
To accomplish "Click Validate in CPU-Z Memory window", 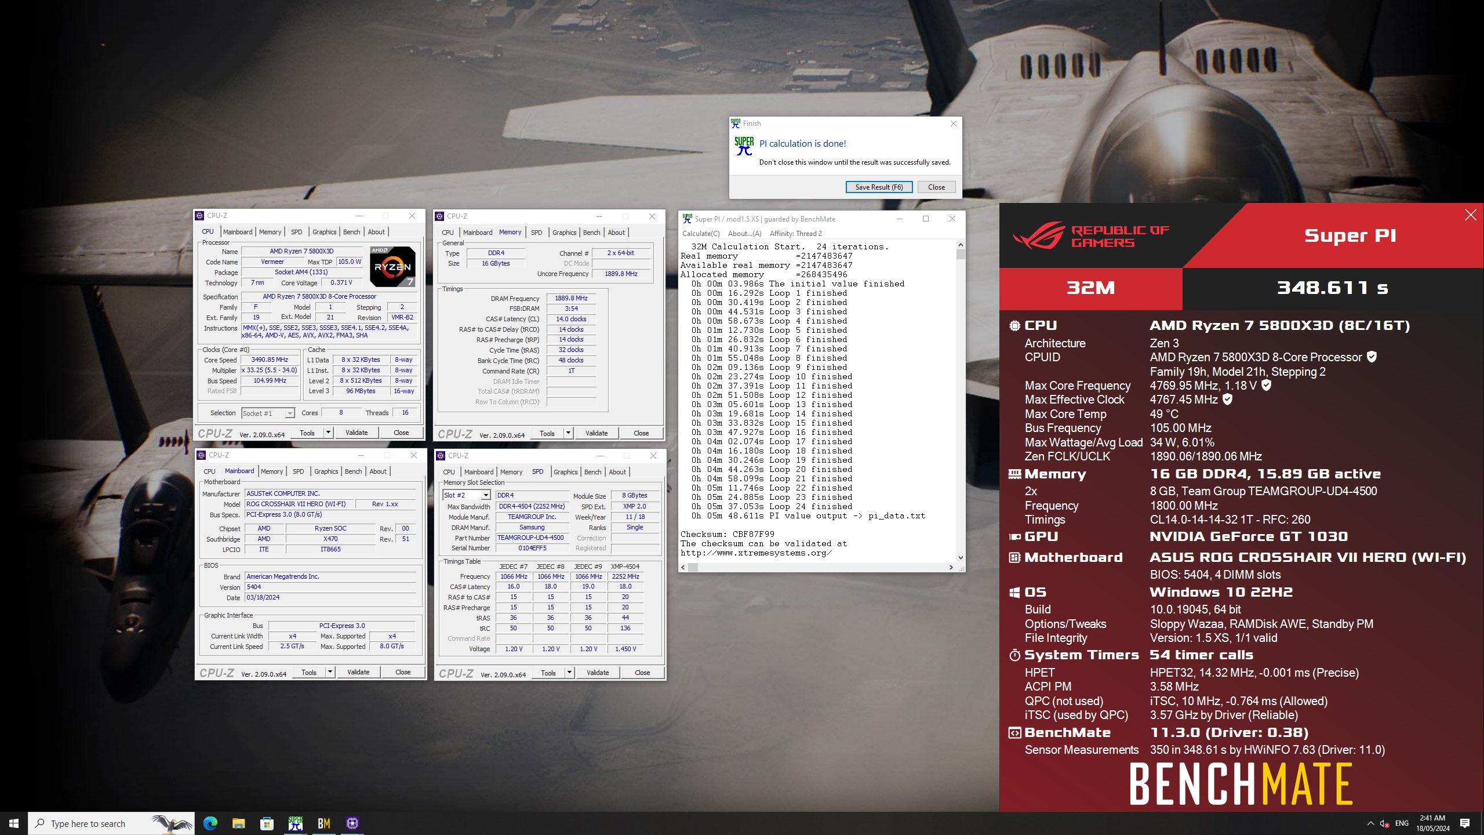I will pyautogui.click(x=596, y=433).
